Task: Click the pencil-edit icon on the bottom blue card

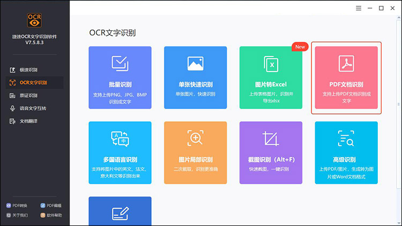Action: 120,214
